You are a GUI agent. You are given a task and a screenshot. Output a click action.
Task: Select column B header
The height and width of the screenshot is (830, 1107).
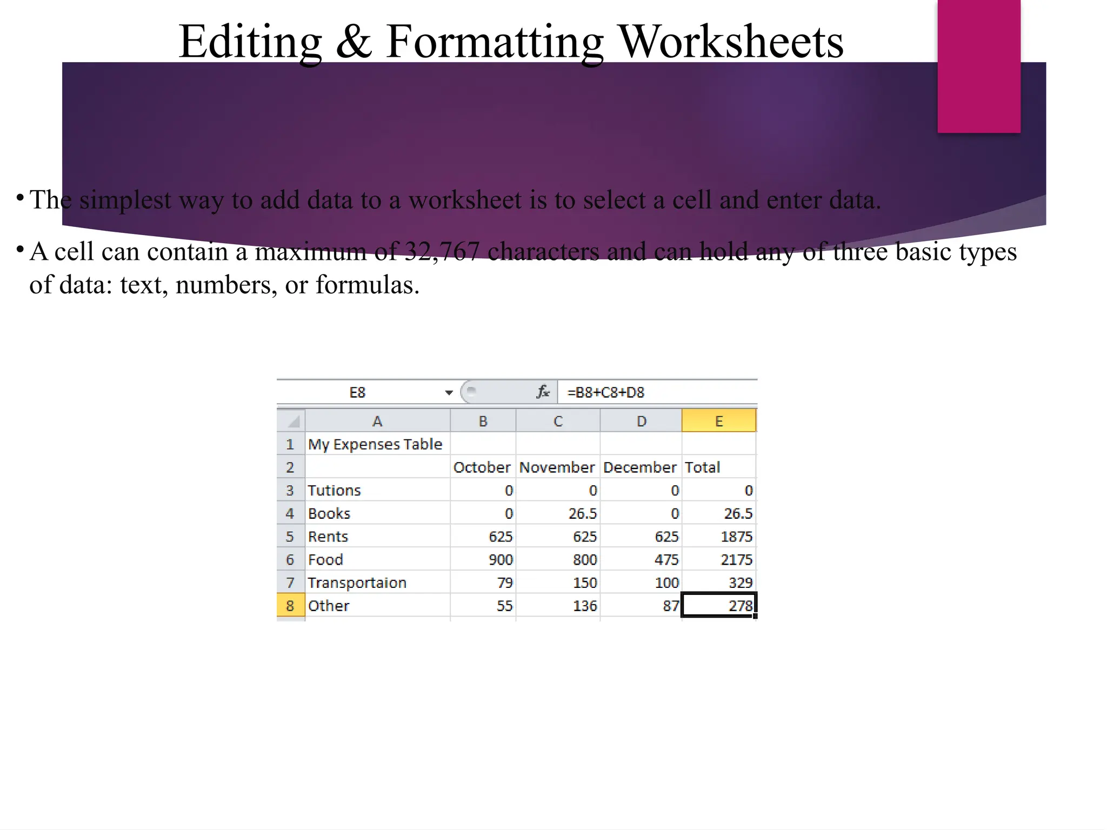click(x=483, y=421)
